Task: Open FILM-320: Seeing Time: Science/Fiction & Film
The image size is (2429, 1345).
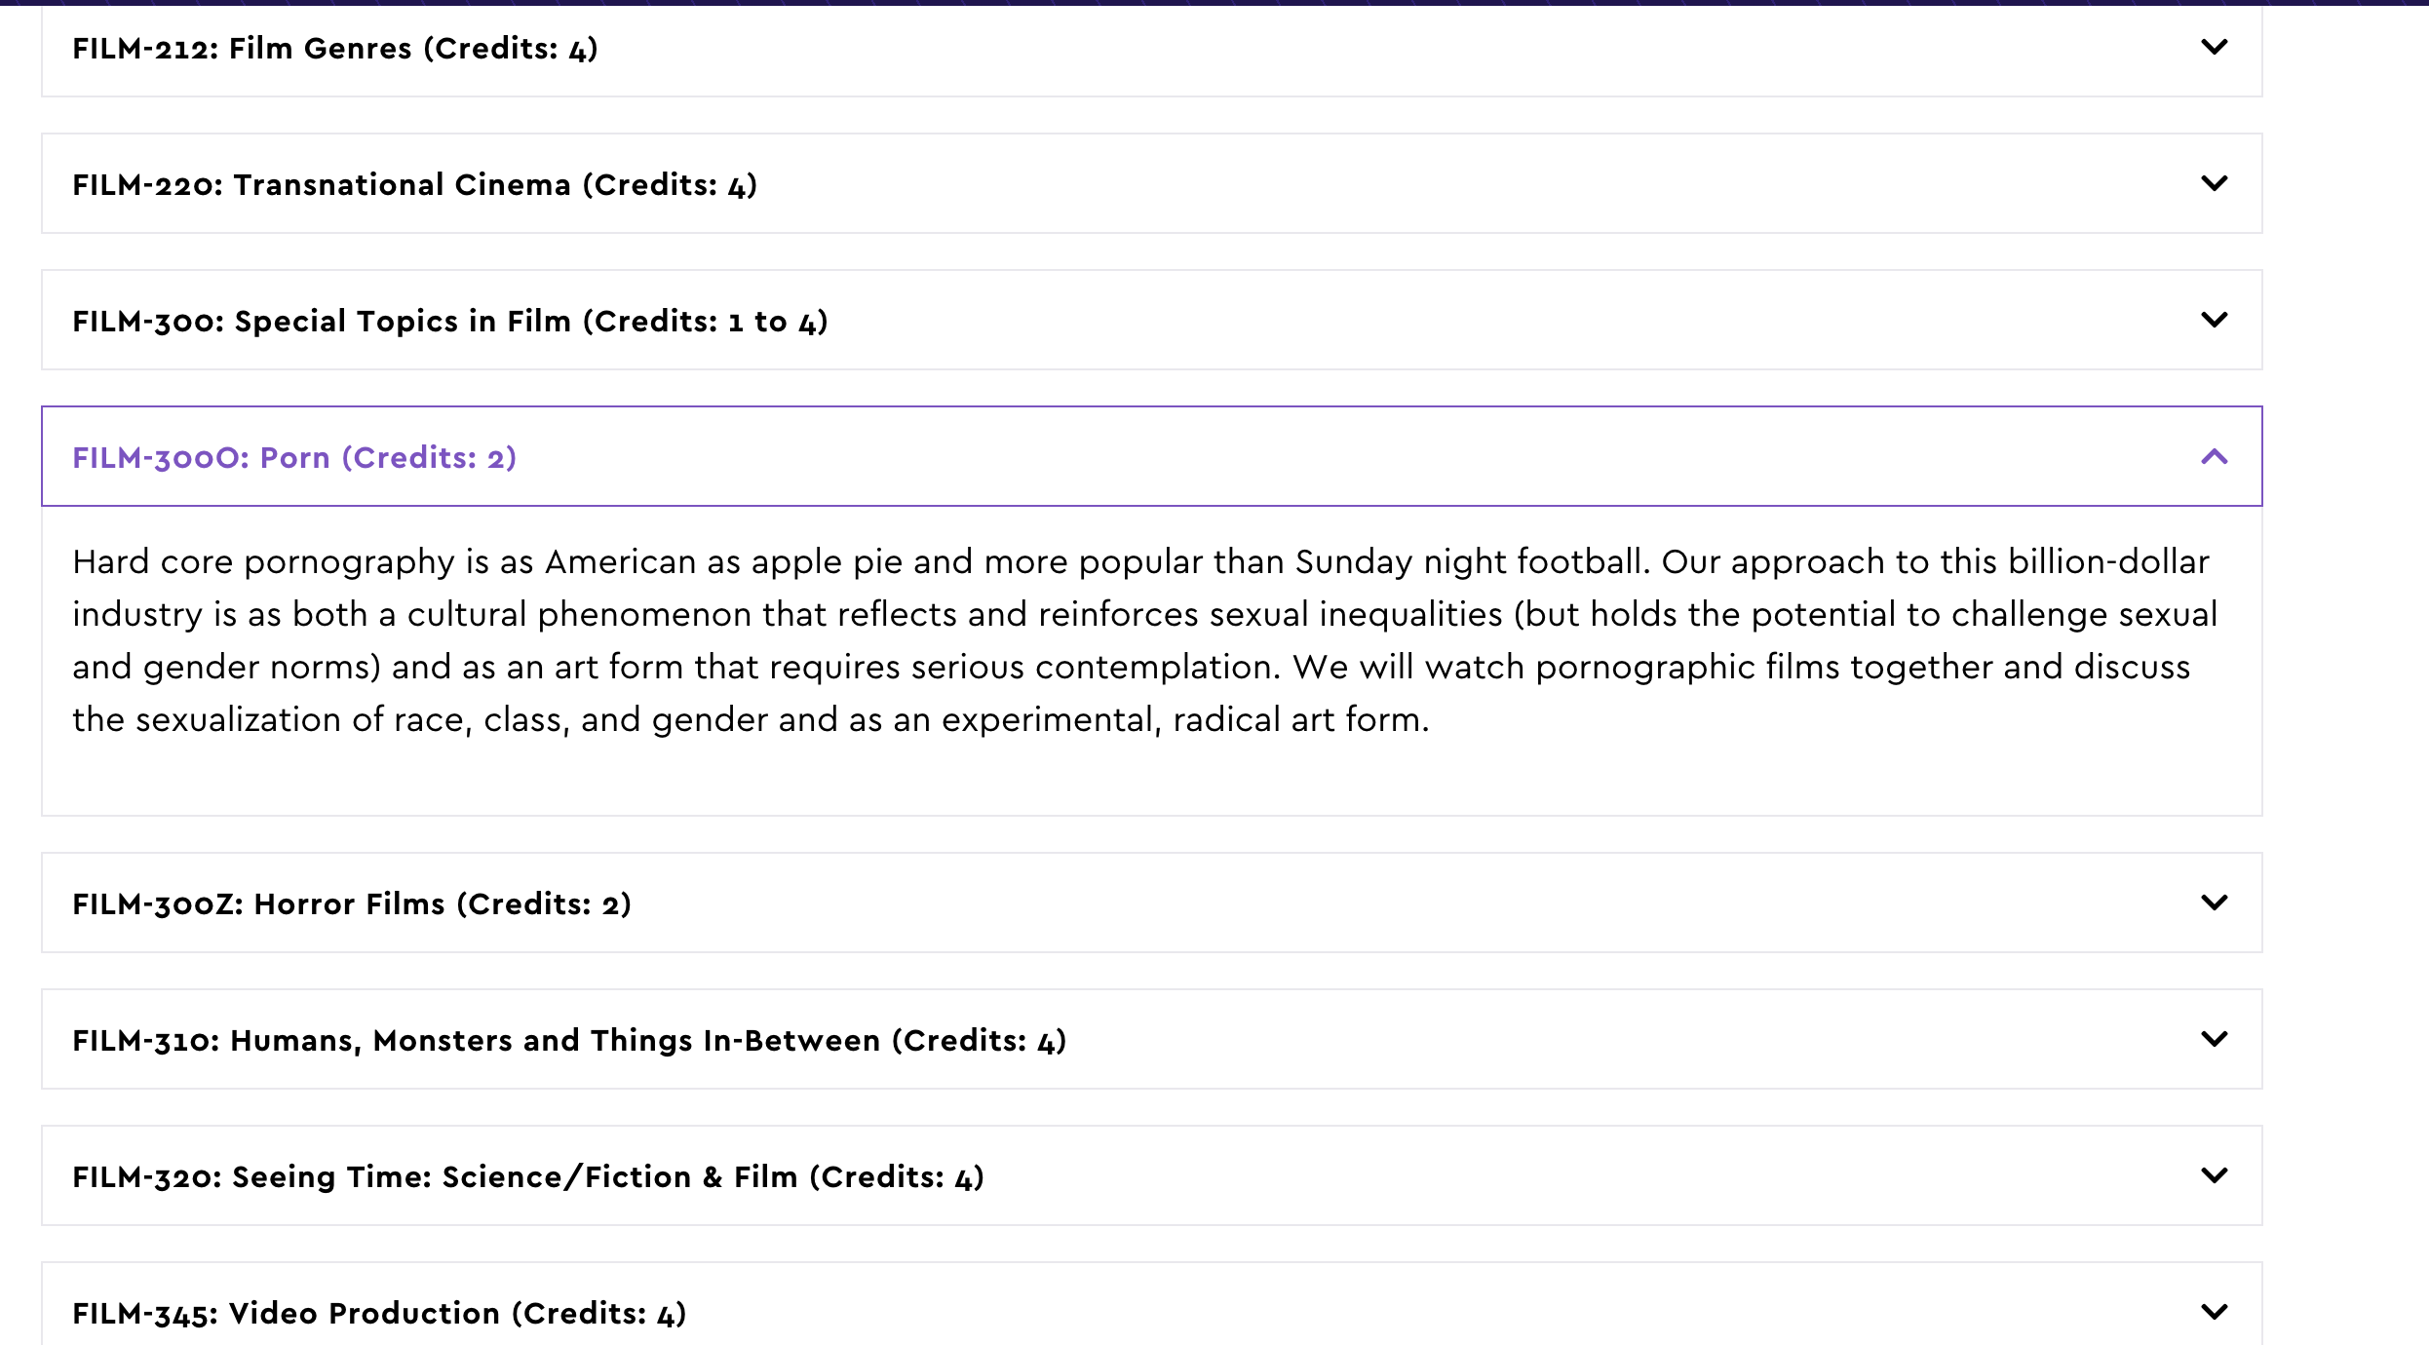Action: tap(527, 1177)
